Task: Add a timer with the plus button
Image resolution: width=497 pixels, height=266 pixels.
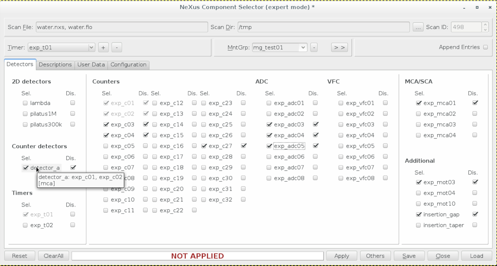Action: tap(103, 48)
